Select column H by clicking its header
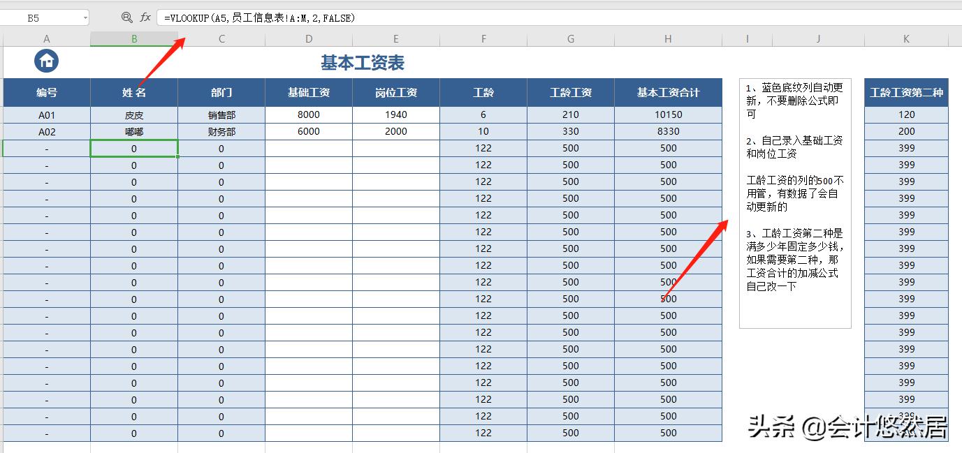The image size is (962, 453). pos(667,38)
